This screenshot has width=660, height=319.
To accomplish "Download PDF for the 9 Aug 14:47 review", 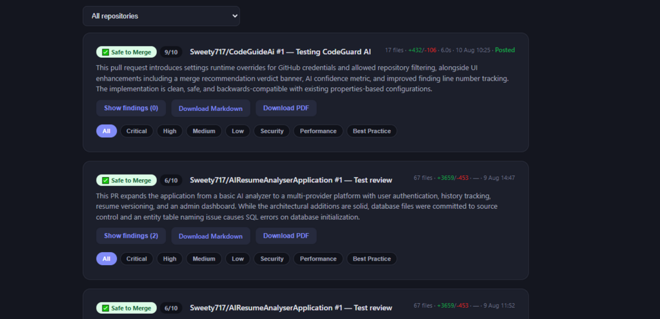I will (x=286, y=236).
